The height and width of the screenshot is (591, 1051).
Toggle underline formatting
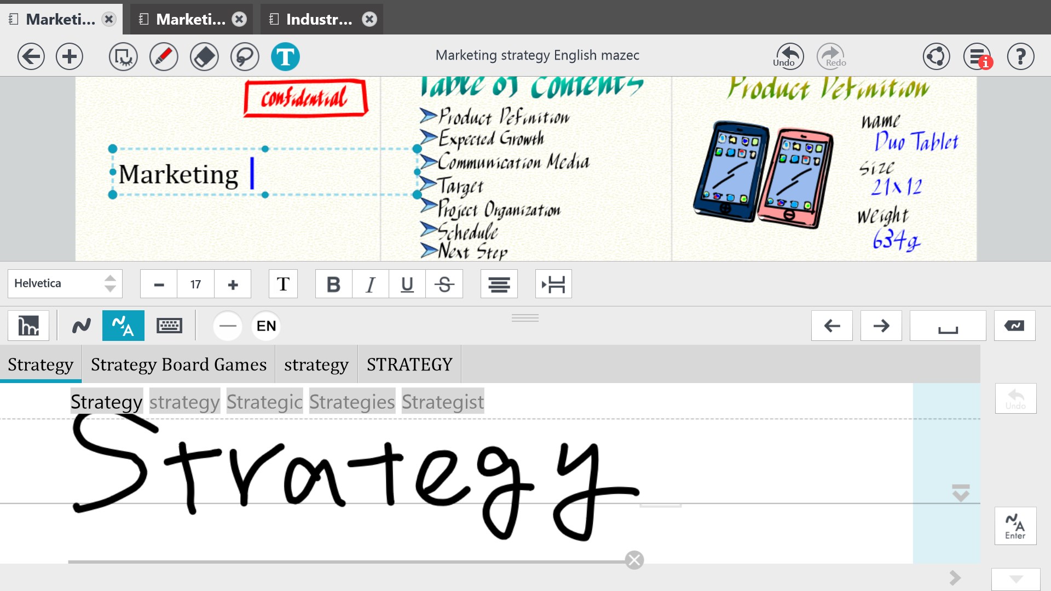[407, 284]
